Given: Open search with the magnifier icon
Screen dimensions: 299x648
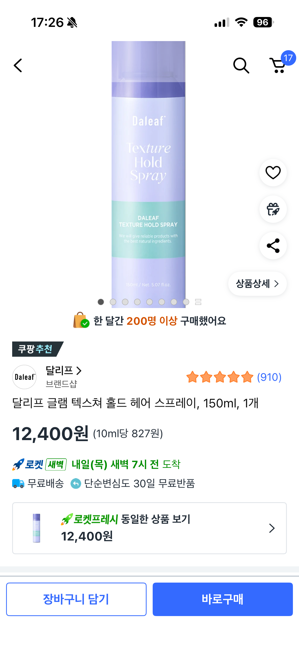Looking at the screenshot, I should pyautogui.click(x=241, y=65).
